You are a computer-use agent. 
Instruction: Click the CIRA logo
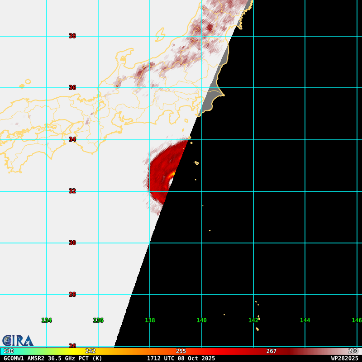pos(18,340)
